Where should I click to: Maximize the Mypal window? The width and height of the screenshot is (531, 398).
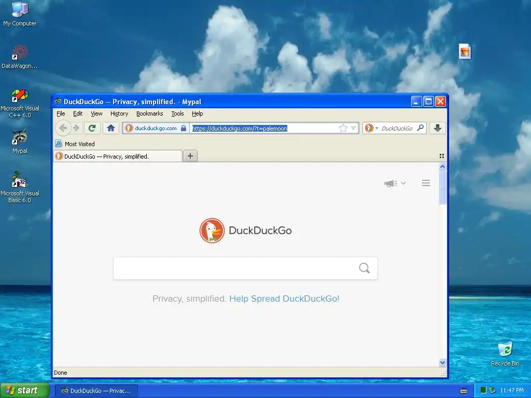pos(428,101)
